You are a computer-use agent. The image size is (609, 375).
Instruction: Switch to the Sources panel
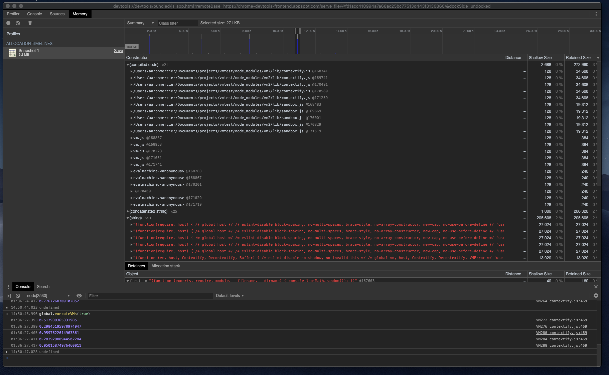[x=57, y=14]
